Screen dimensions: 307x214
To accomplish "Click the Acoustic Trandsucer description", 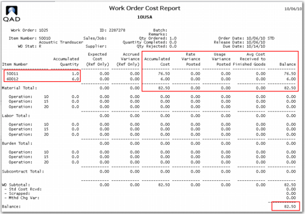I will click(x=61, y=42).
